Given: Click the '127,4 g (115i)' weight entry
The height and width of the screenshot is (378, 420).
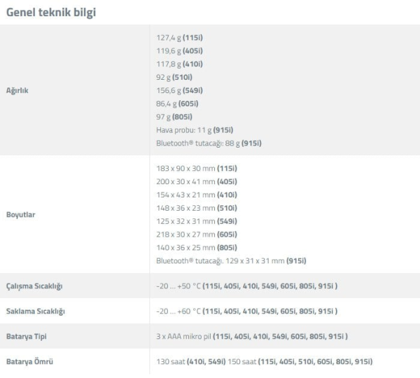Looking at the screenshot, I should click(179, 38).
